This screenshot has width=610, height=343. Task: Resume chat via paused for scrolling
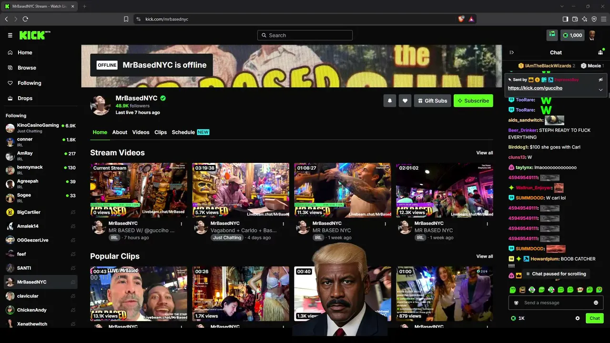tap(556, 274)
